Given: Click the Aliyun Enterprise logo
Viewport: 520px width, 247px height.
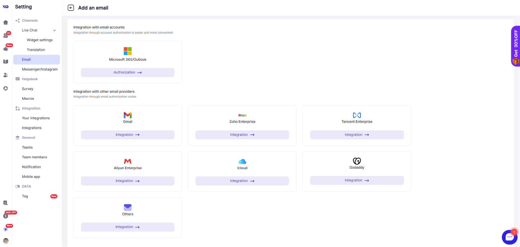Looking at the screenshot, I should [128, 161].
